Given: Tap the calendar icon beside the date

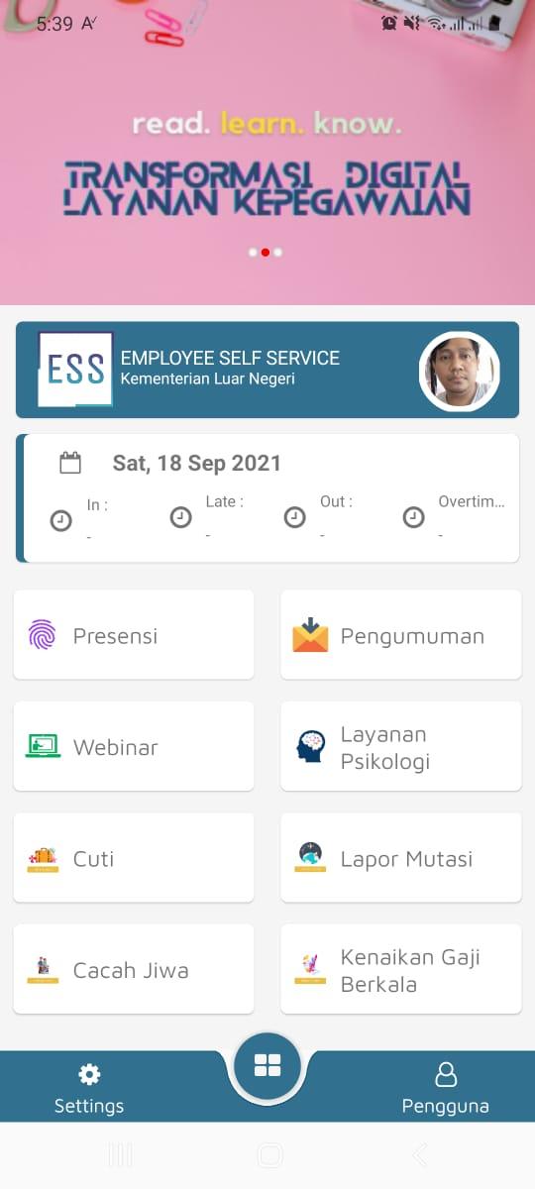Looking at the screenshot, I should (x=70, y=463).
